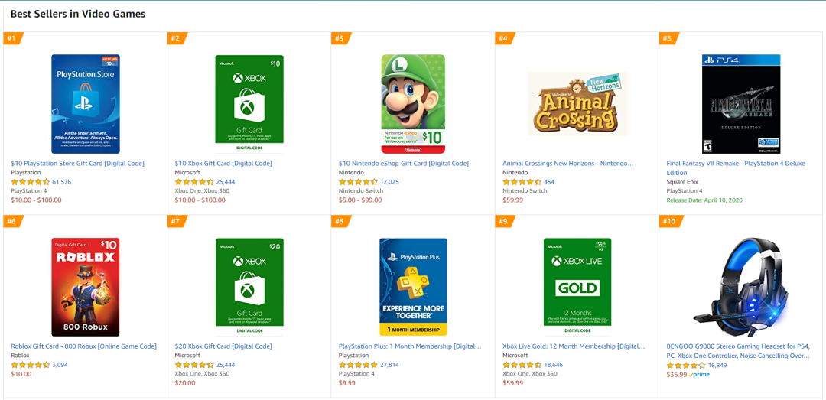
Task: Click the PlayStation Store gift card image
Action: [86, 103]
